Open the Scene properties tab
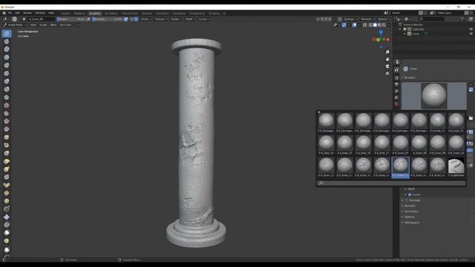The image size is (475, 267). (396, 97)
